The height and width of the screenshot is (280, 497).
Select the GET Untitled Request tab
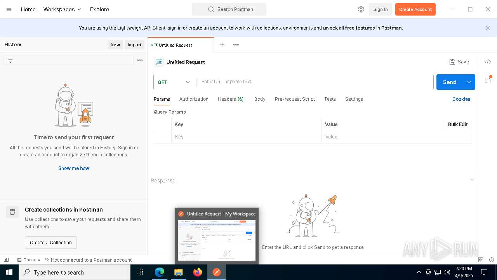(x=181, y=45)
